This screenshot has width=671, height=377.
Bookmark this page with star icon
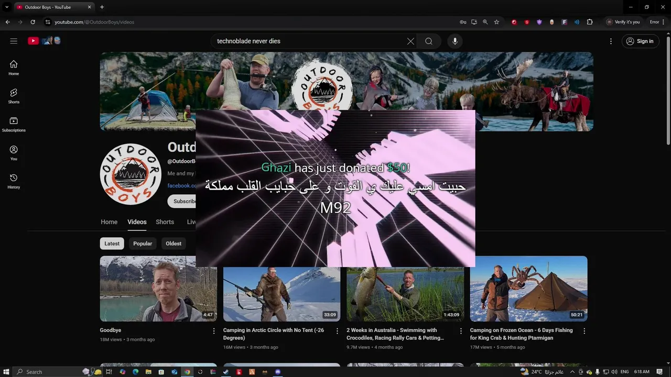click(x=496, y=22)
